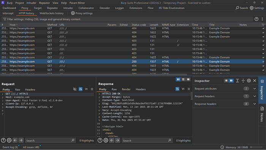Toggle show newlines \n in Response
The height and width of the screenshot is (150, 266).
(183, 89)
